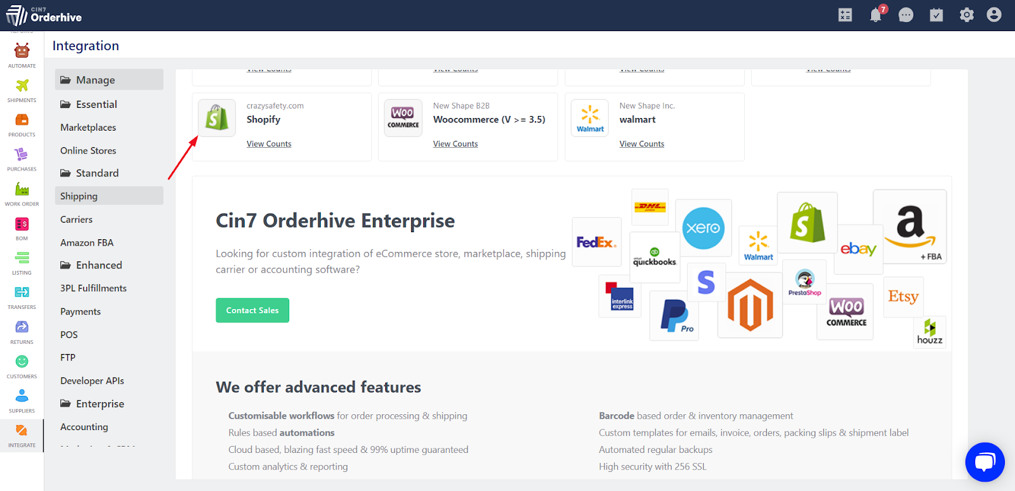Open Listing icon in sidebar

coord(22,258)
